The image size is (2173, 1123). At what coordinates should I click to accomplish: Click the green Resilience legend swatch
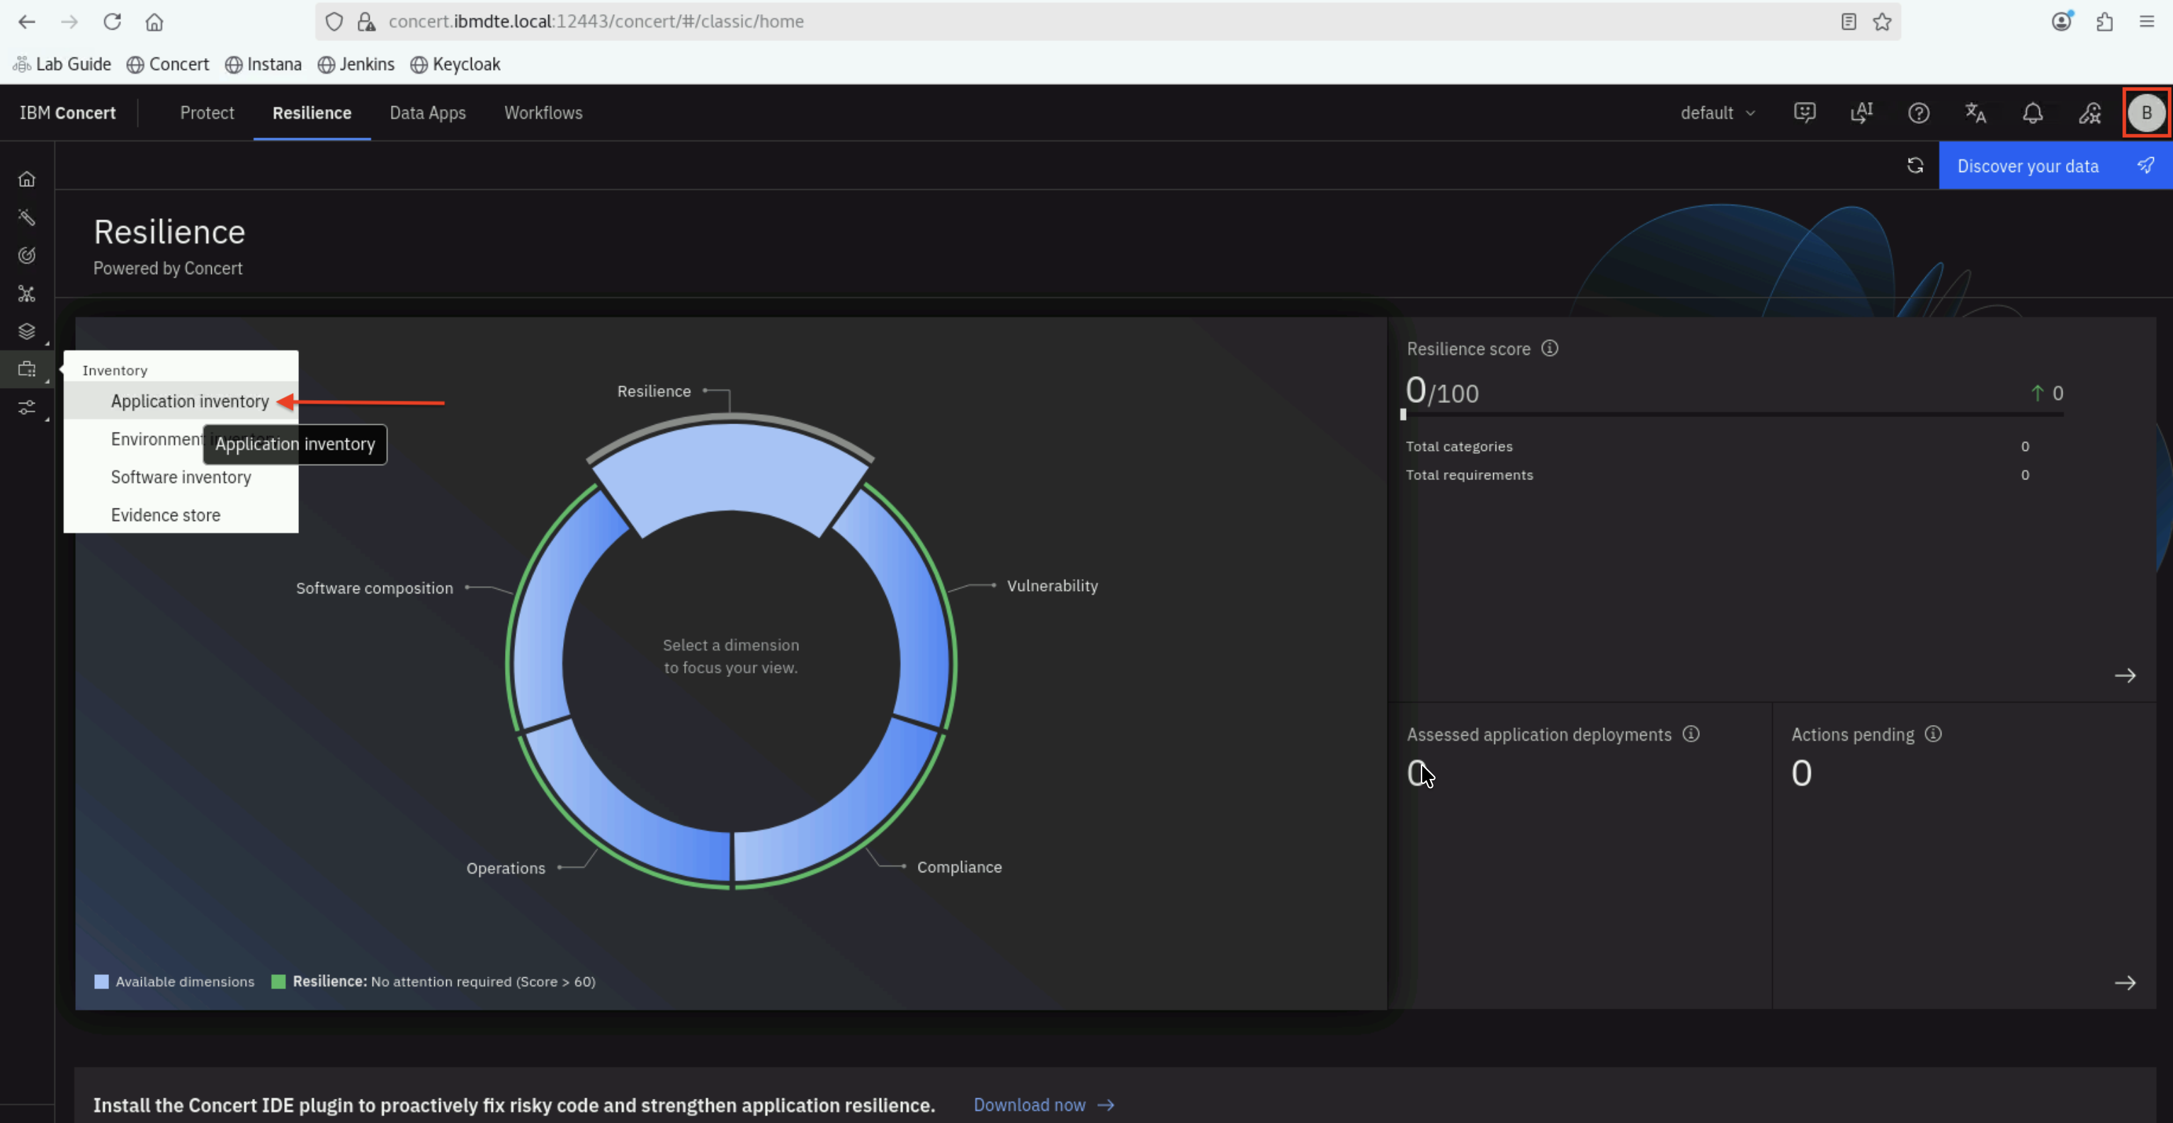click(278, 981)
